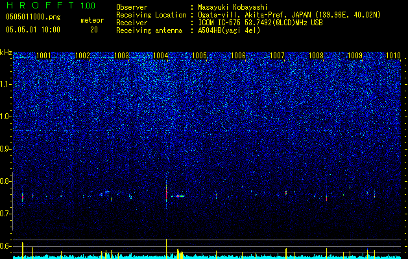Click the red echo near the spectrogram start
The width and height of the screenshot is (408, 259).
[x=23, y=197]
